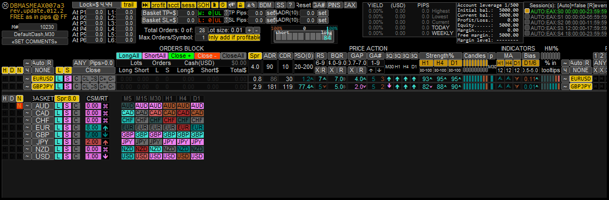Image resolution: width=609 pixels, height=200 pixels.
Task: Click the EURUSD candles color bar
Action: point(475,79)
